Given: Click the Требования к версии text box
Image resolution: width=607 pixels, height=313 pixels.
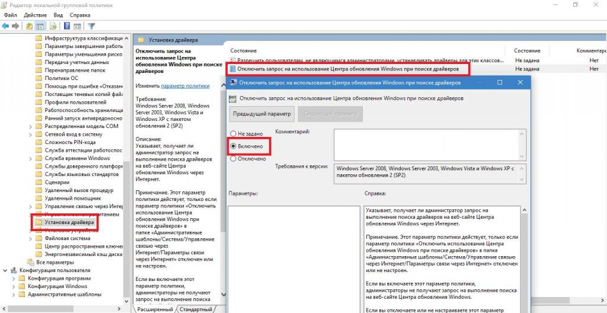Looking at the screenshot, I should coord(426,174).
